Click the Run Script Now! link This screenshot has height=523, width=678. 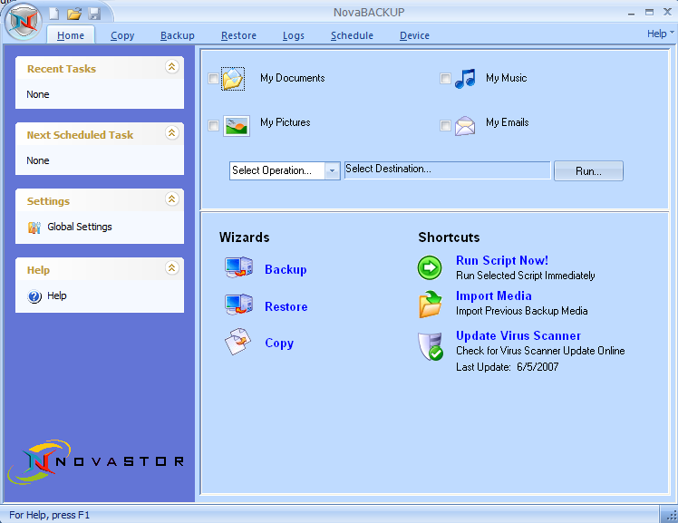[502, 260]
